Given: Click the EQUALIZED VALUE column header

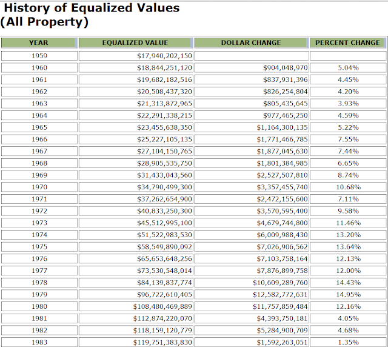Looking at the screenshot, I should (x=136, y=42).
